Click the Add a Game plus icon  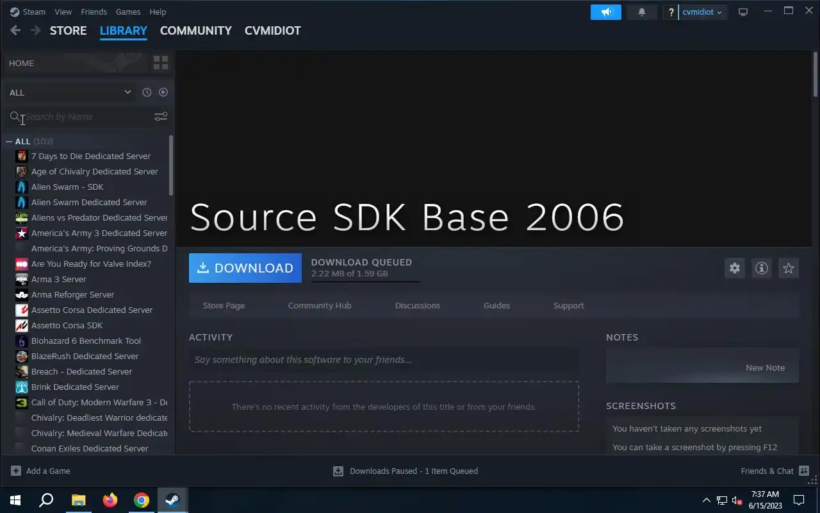[16, 471]
